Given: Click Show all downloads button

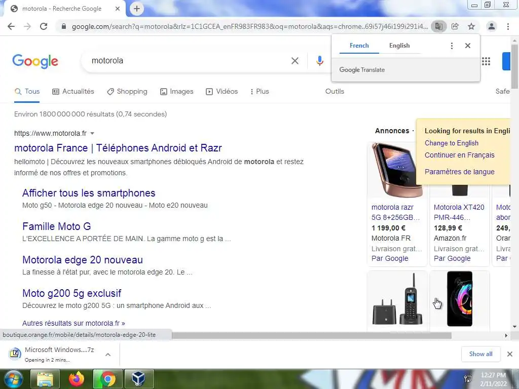Looking at the screenshot, I should coord(480,354).
